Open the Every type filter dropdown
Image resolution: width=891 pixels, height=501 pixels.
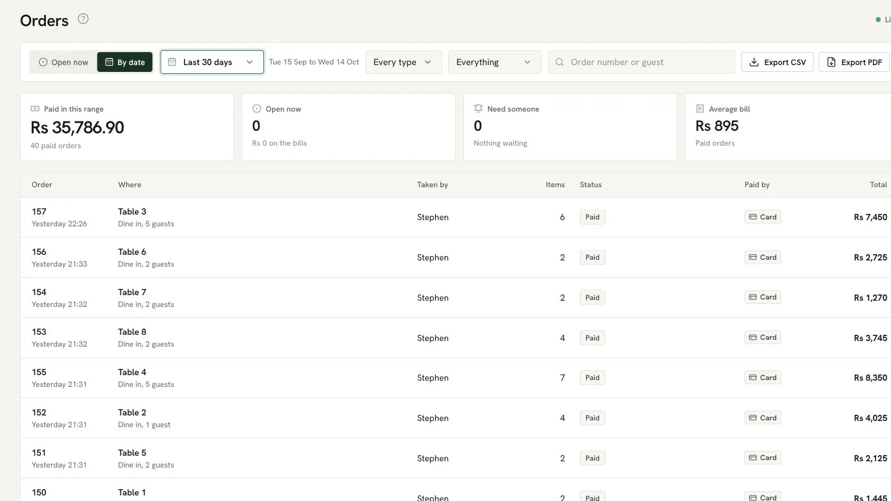tap(404, 62)
